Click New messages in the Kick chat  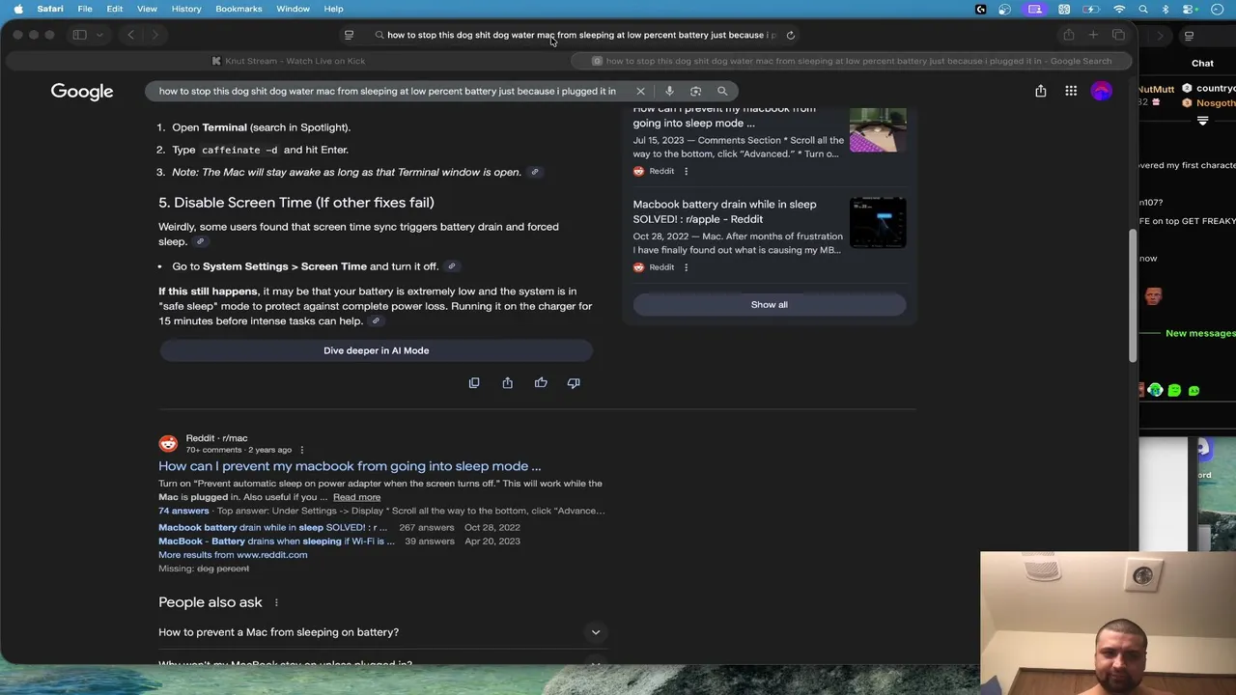pyautogui.click(x=1200, y=333)
